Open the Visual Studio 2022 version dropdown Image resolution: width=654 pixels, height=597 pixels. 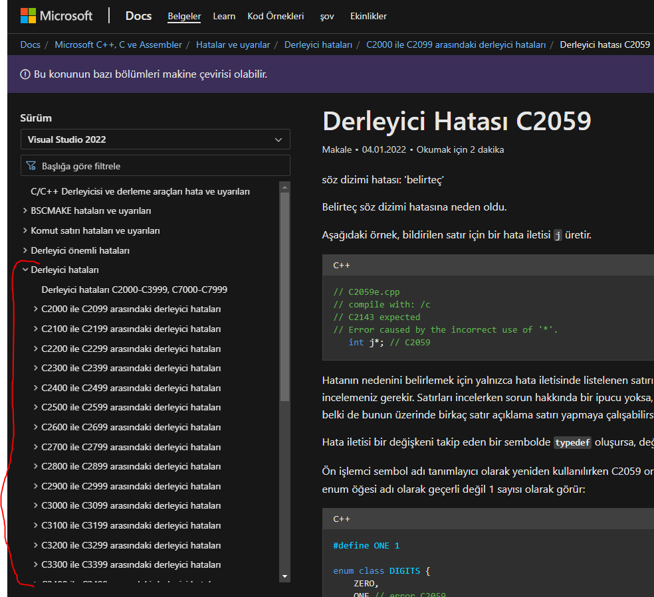coord(155,139)
